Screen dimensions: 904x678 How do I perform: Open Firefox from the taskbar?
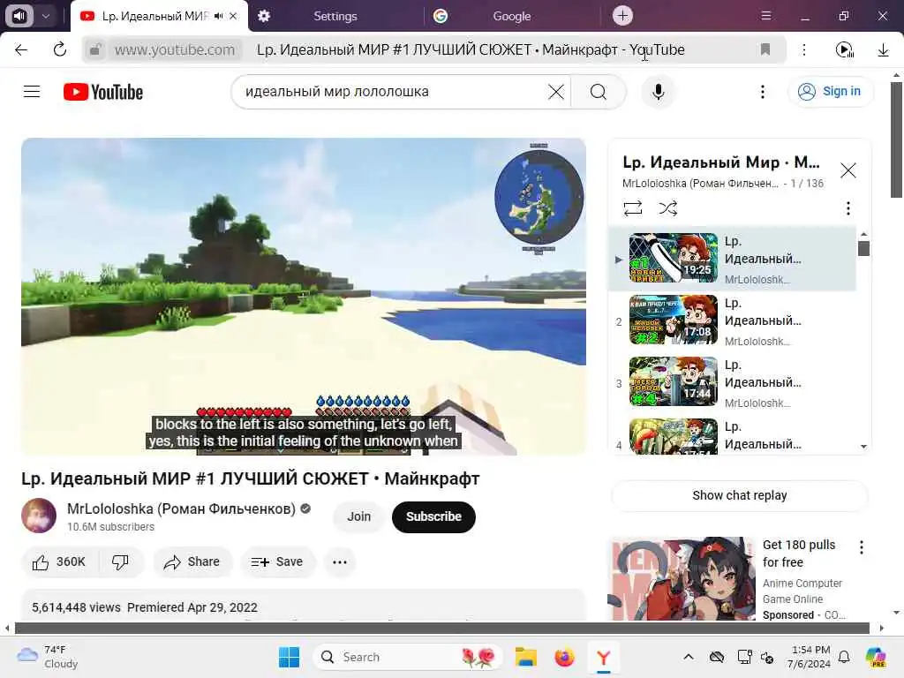click(x=564, y=657)
